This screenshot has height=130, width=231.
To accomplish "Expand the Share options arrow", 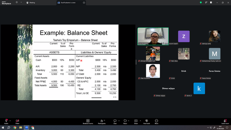I will point(140,121).
